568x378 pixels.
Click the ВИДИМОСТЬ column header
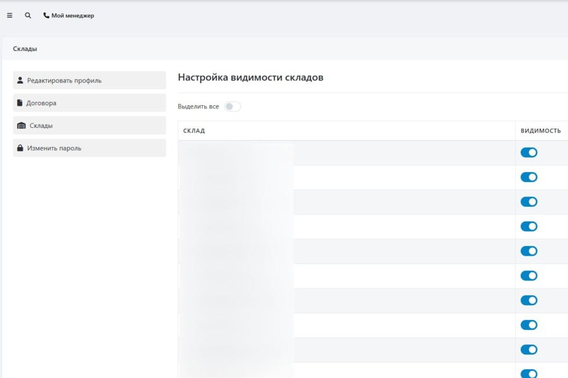[540, 130]
